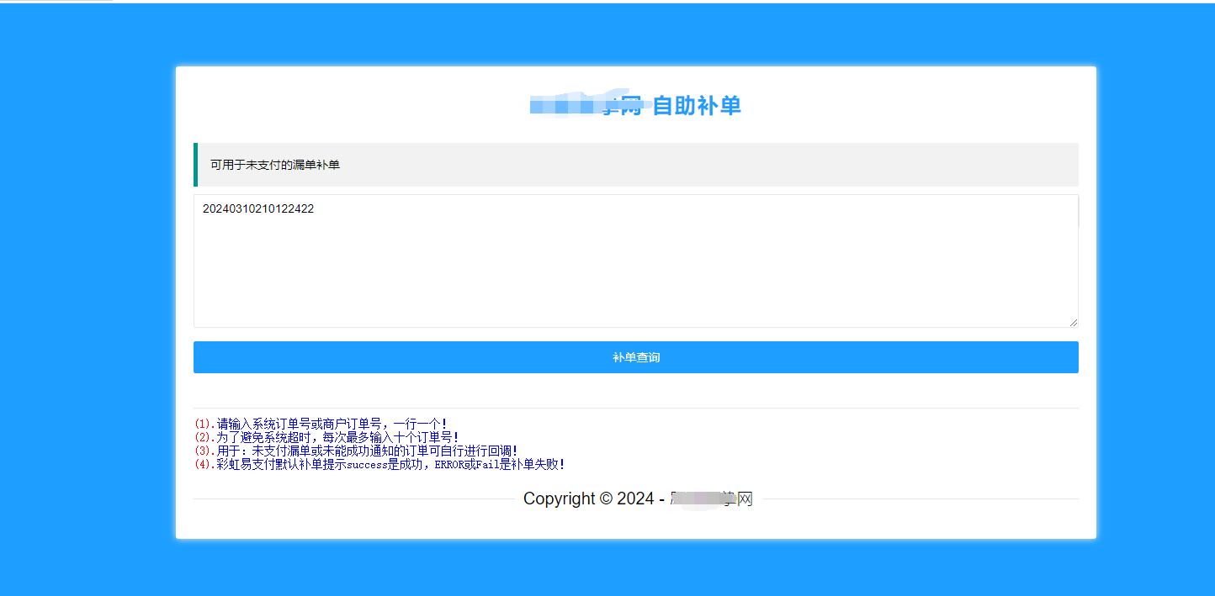Viewport: 1215px width, 596px height.
Task: Click the empty lower area of textarea
Action: [635, 294]
